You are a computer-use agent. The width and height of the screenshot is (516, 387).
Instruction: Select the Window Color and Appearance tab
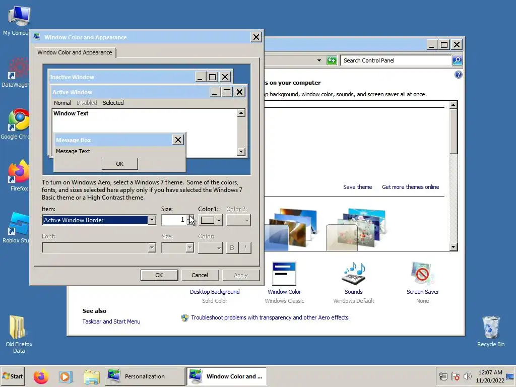coord(75,52)
